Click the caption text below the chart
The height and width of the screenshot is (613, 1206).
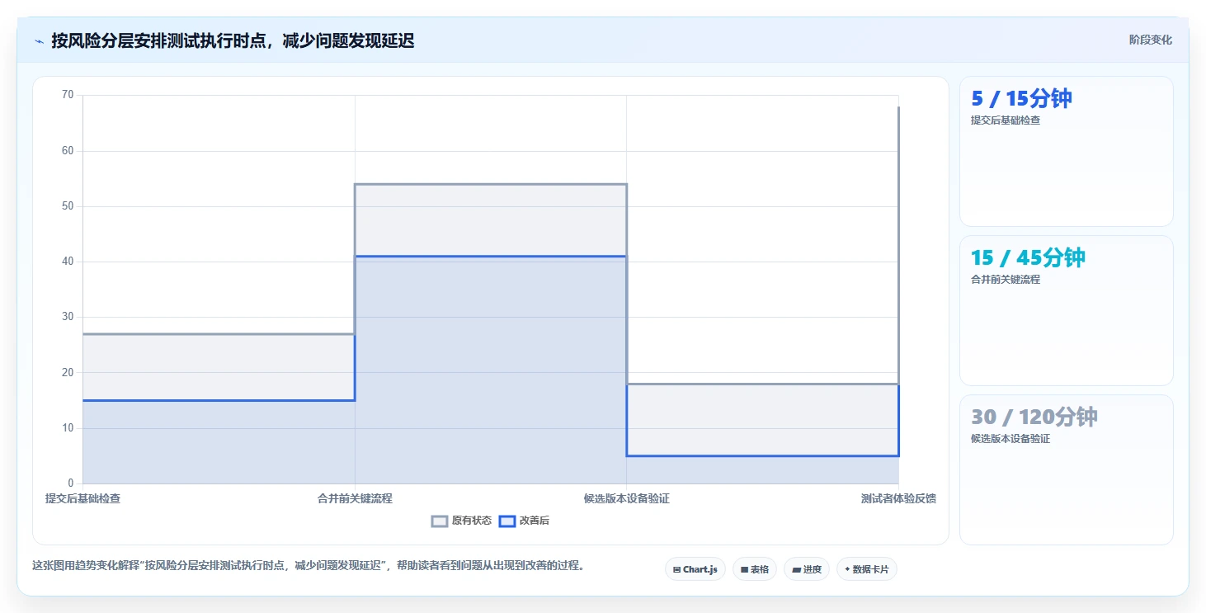pos(308,566)
